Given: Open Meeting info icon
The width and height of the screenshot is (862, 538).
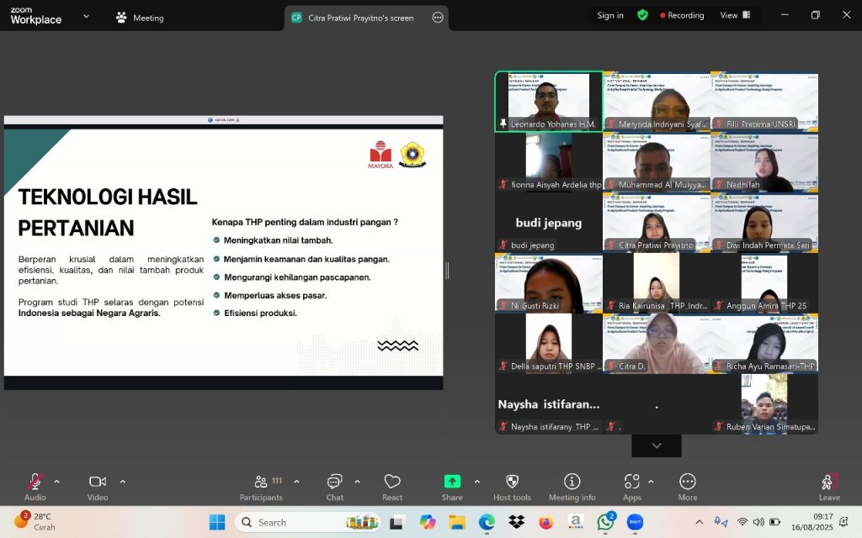Looking at the screenshot, I should tap(572, 482).
